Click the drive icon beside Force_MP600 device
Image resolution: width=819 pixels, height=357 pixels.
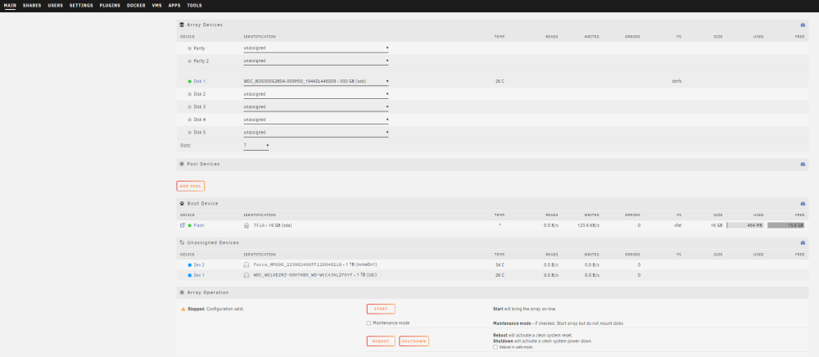247,265
